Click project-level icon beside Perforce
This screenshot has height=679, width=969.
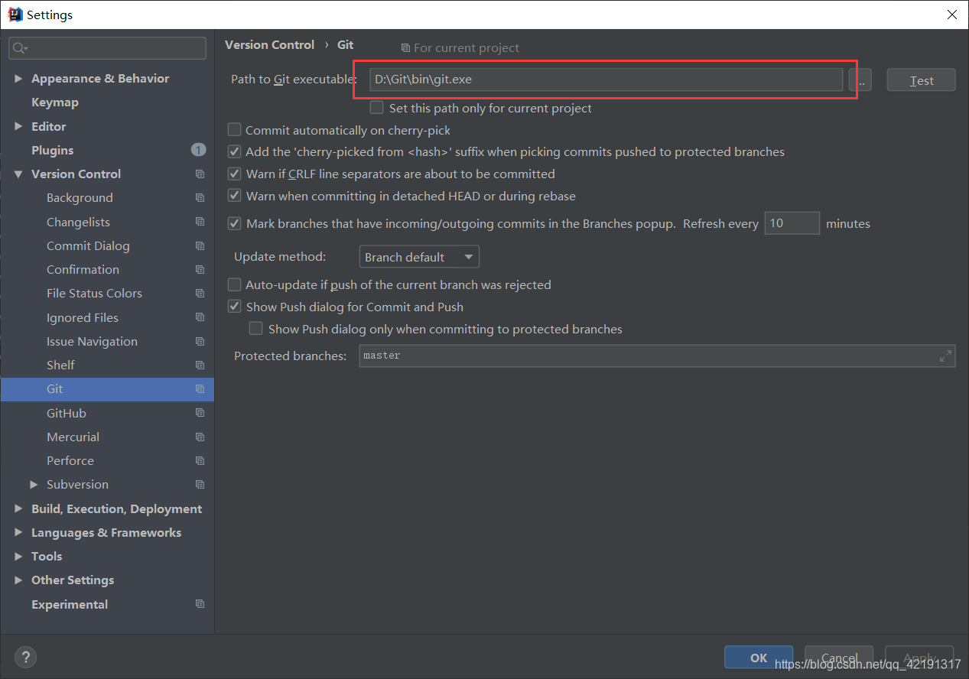200,461
